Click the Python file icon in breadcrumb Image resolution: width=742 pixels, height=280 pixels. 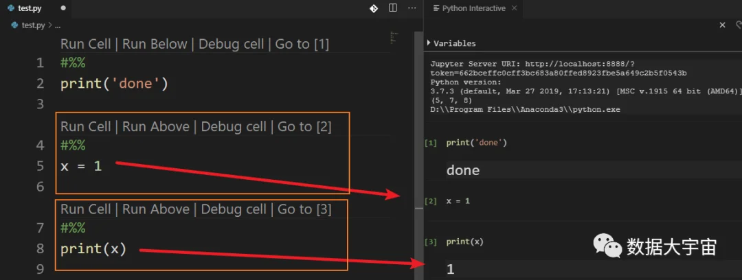tap(14, 25)
